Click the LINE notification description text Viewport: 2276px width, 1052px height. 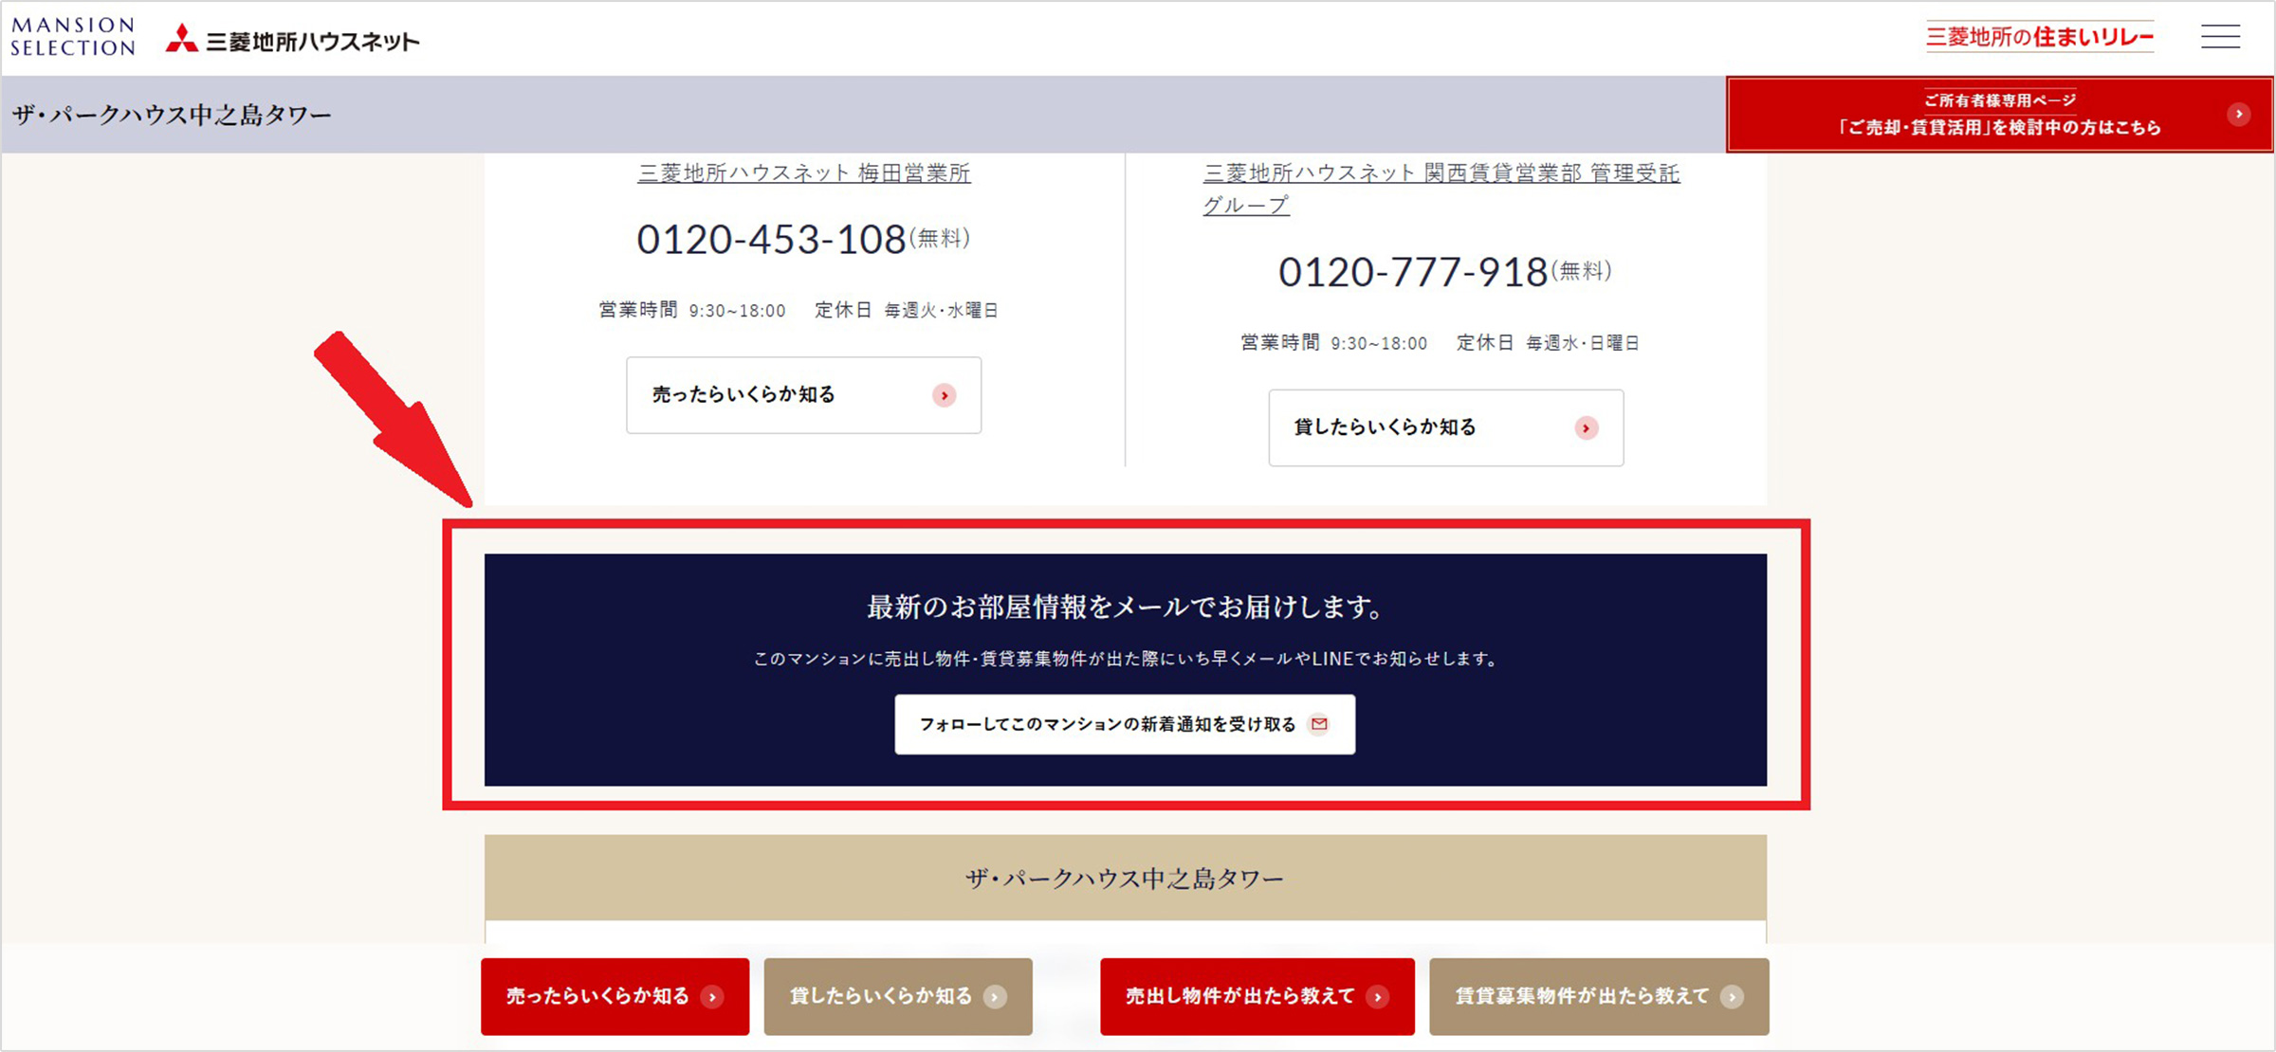1125,659
